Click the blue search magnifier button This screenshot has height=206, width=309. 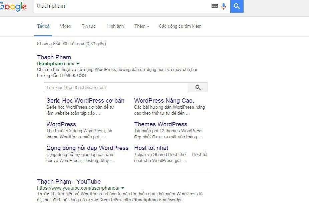coord(237,6)
